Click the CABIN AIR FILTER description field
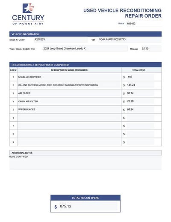The height and width of the screenshot is (222, 171). (x=69, y=102)
